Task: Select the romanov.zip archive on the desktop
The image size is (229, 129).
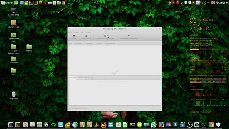Action: click(x=14, y=24)
